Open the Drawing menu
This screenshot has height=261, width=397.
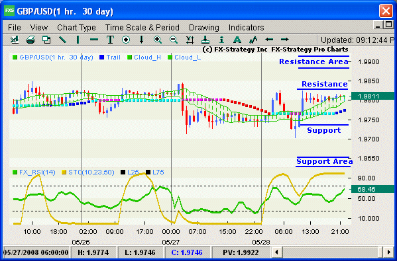[x=204, y=28]
